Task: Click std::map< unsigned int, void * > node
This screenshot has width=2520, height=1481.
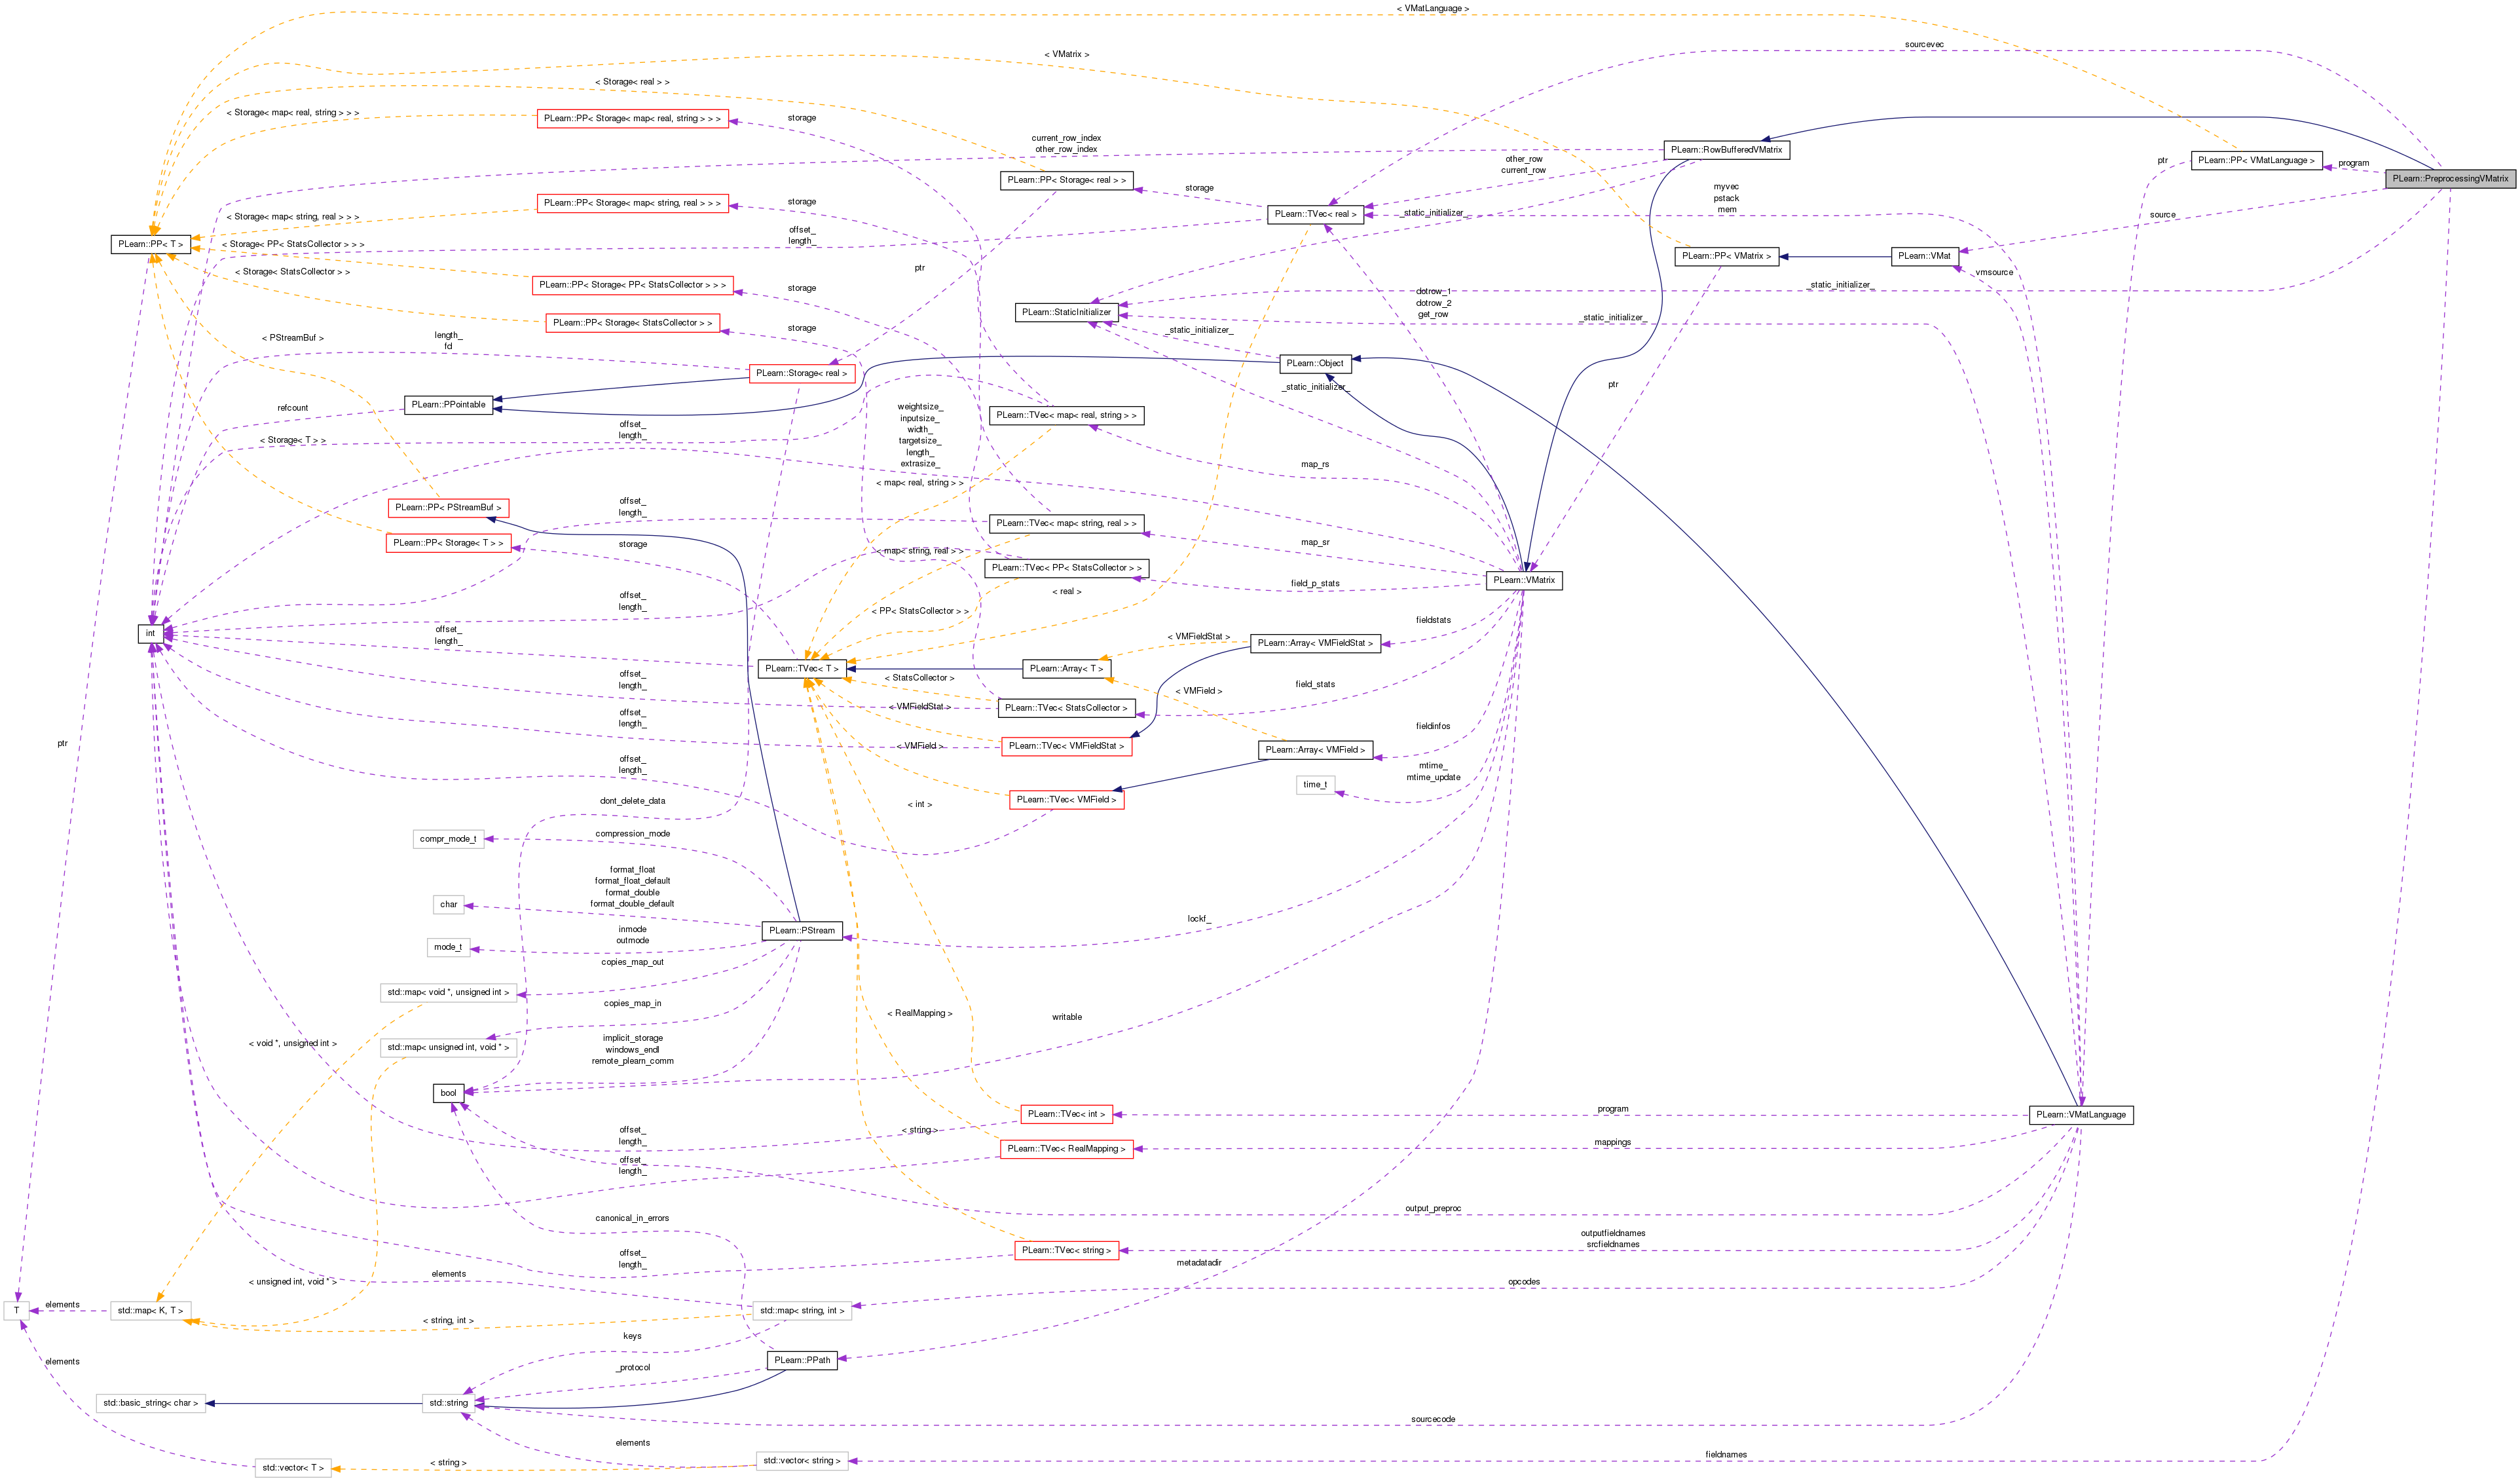Action: coord(448,1048)
